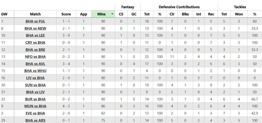Sort by the Won tackles column header

tap(239, 14)
